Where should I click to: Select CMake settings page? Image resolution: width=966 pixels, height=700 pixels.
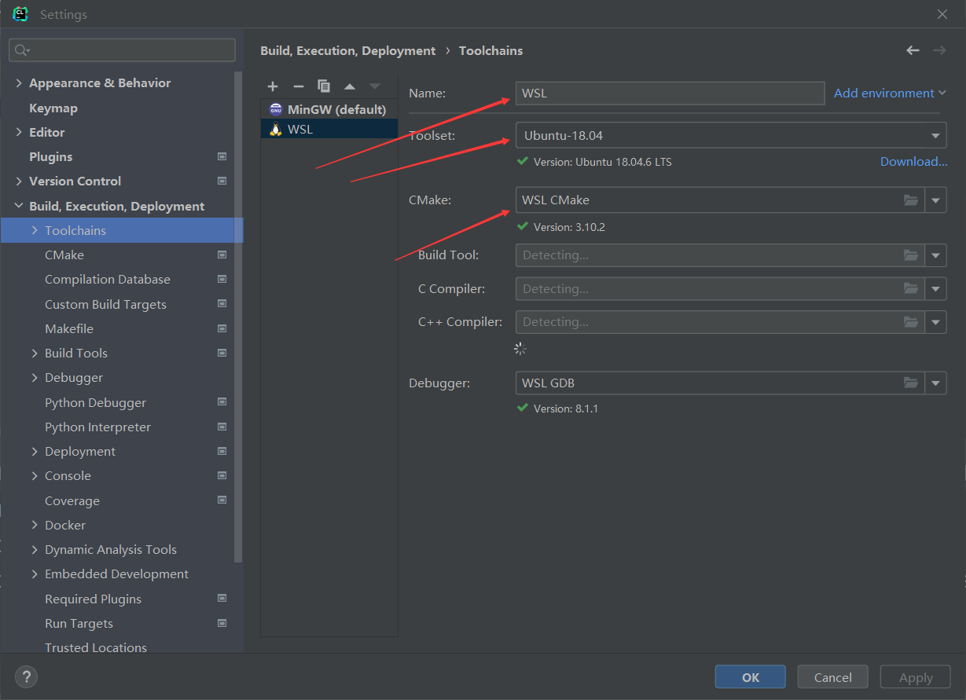click(x=64, y=255)
